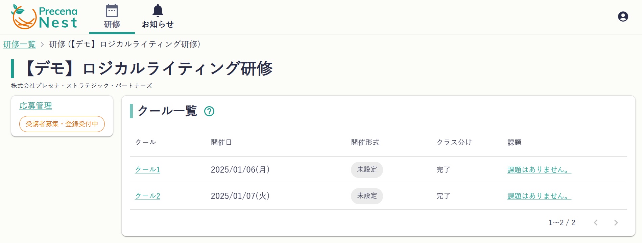Click the Precena Nest logo
The image size is (642, 243).
[44, 17]
